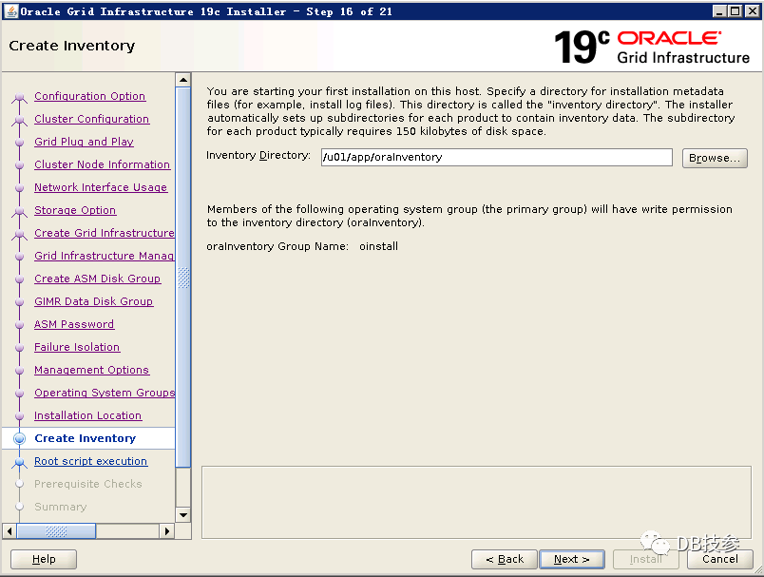
Task: Click the Inventory Directory text field
Action: tap(495, 158)
